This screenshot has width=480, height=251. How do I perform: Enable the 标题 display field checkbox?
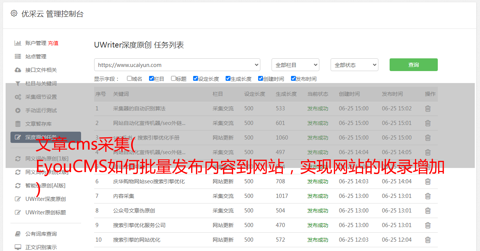(173, 79)
